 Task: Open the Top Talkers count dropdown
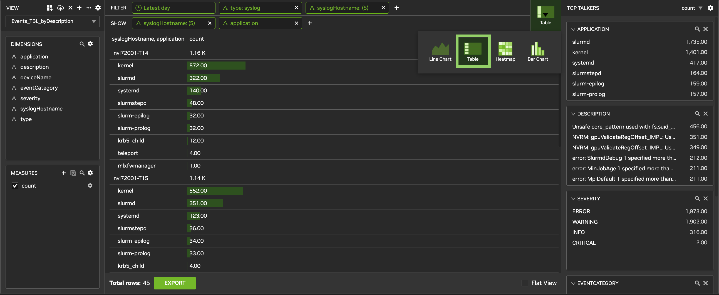(692, 8)
